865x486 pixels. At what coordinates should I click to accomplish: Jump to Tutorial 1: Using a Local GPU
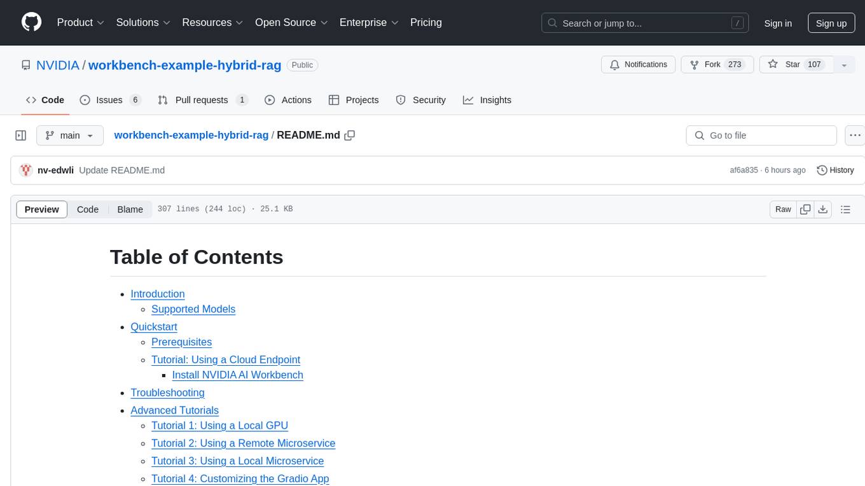tap(220, 426)
